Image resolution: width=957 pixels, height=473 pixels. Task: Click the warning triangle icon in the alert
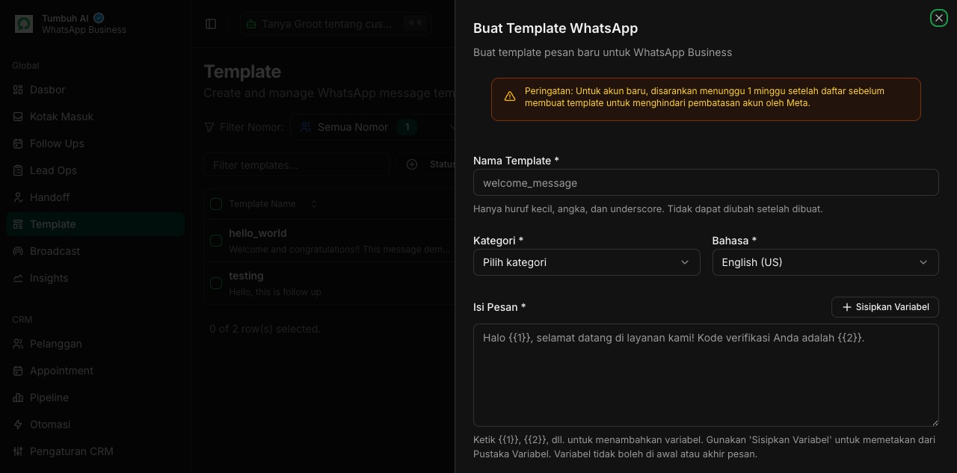[x=510, y=96]
